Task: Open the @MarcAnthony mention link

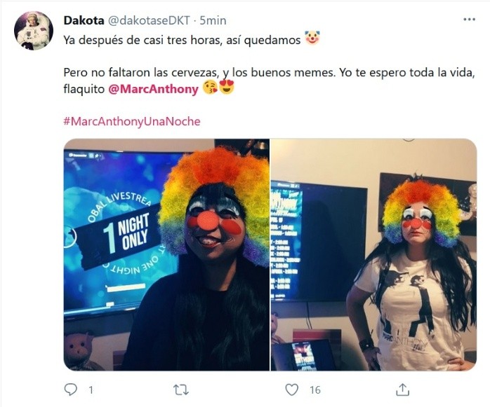Action: tap(154, 89)
